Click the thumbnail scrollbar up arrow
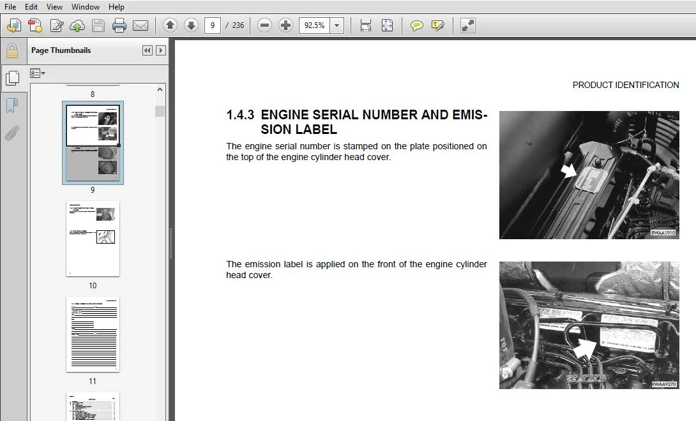This screenshot has height=421, width=696. (160, 89)
